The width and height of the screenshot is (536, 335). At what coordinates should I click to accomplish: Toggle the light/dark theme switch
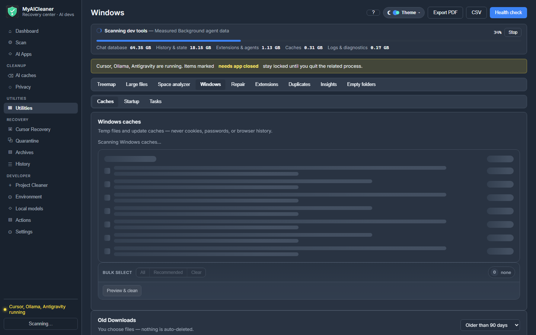396,13
